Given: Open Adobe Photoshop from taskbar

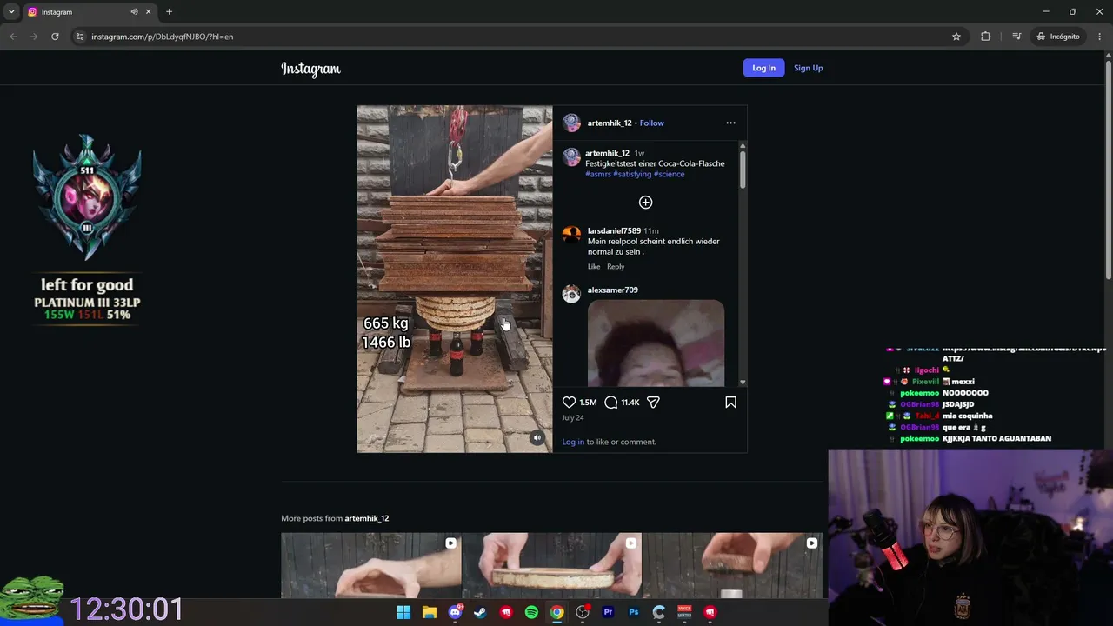Looking at the screenshot, I should [x=634, y=612].
